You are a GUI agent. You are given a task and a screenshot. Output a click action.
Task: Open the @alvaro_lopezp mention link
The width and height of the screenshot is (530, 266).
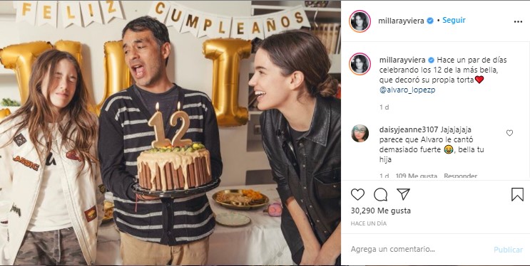[x=407, y=90]
